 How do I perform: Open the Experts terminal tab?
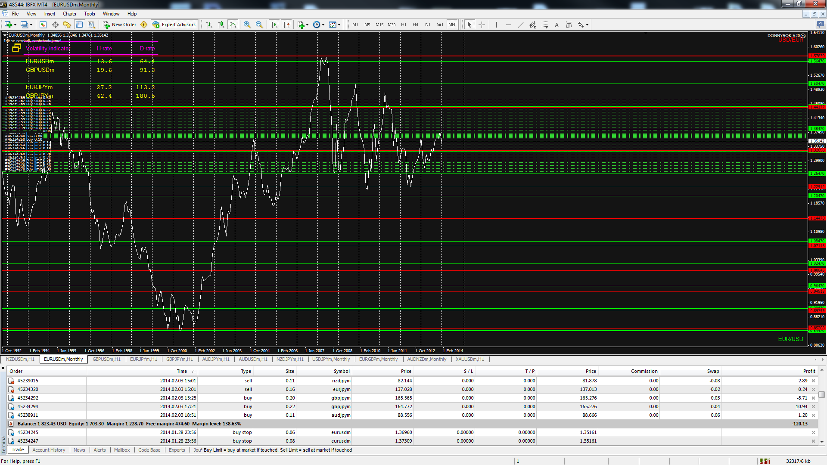[x=177, y=450]
